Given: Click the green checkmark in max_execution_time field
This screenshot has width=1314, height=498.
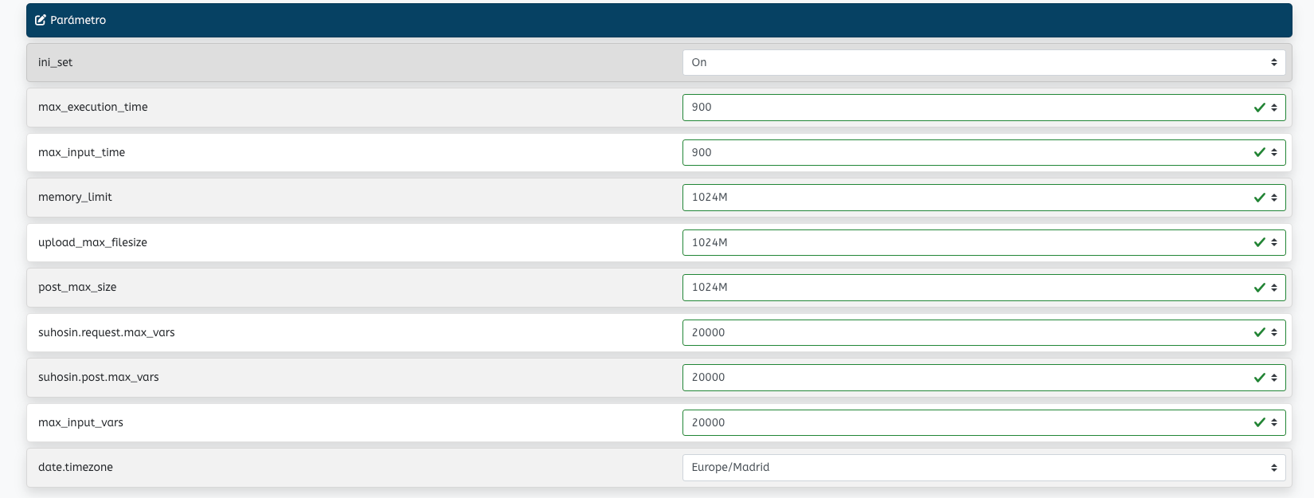Looking at the screenshot, I should click(x=1260, y=108).
